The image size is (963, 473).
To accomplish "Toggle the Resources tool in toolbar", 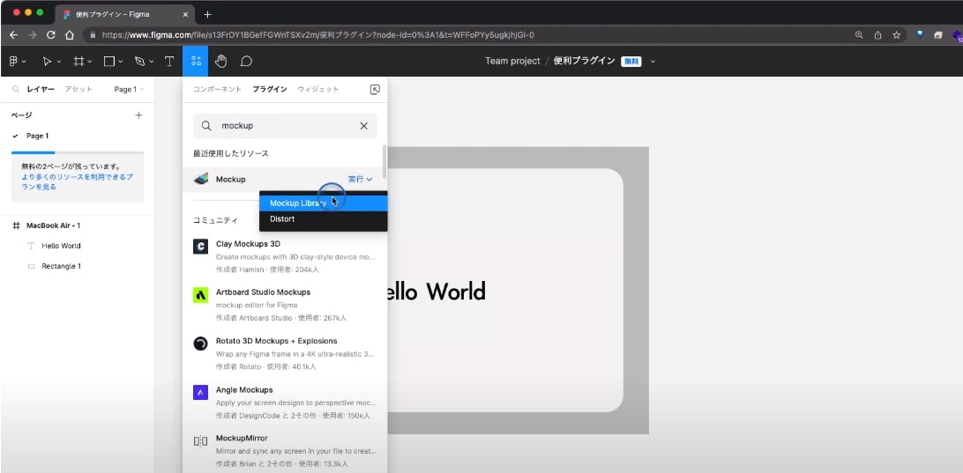I will pos(196,62).
